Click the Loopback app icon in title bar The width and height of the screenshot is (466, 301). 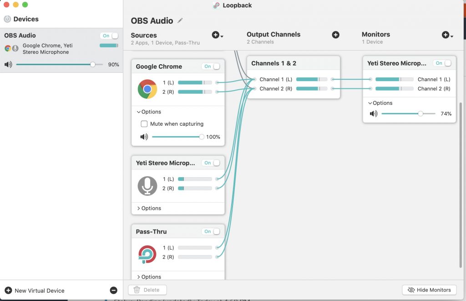point(216,5)
